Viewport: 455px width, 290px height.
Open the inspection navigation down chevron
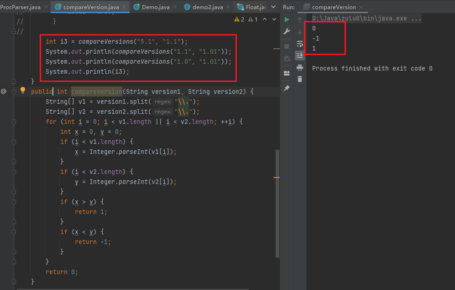273,20
